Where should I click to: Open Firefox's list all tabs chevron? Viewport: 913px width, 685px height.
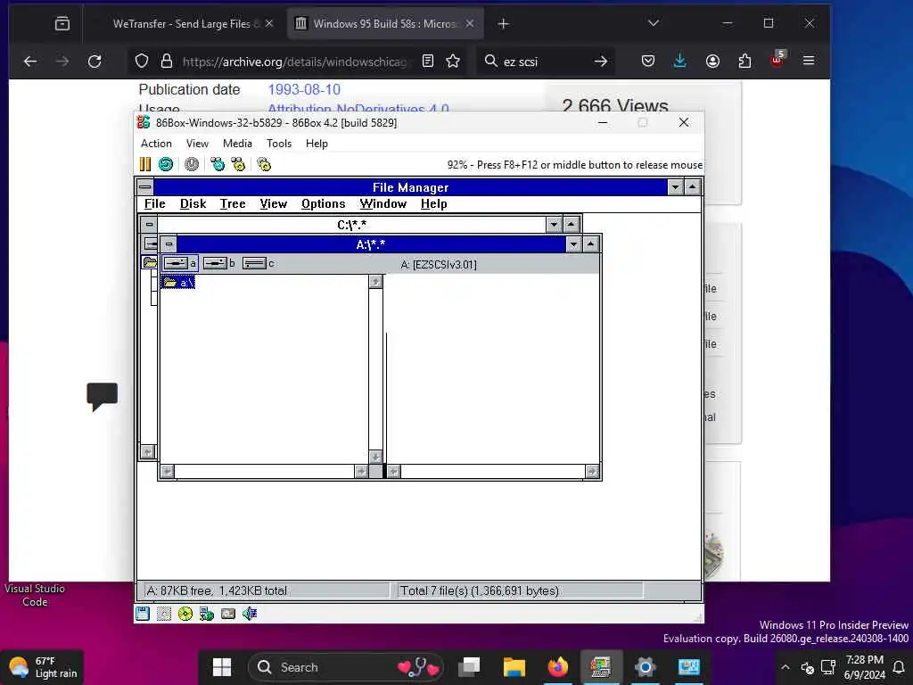pyautogui.click(x=654, y=23)
